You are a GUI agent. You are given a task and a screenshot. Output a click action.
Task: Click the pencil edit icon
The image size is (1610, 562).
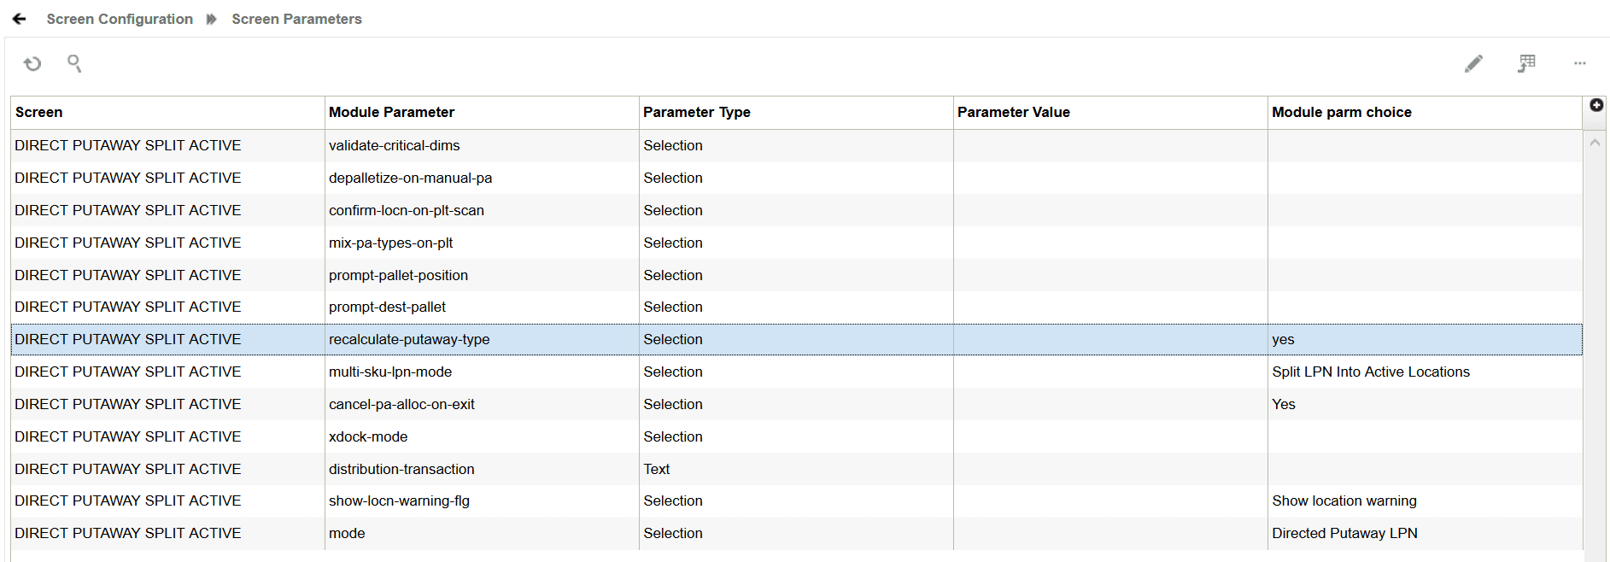tap(1473, 63)
